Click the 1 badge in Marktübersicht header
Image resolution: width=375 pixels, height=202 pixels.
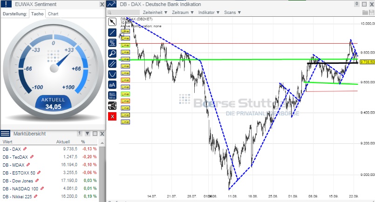[80, 133]
